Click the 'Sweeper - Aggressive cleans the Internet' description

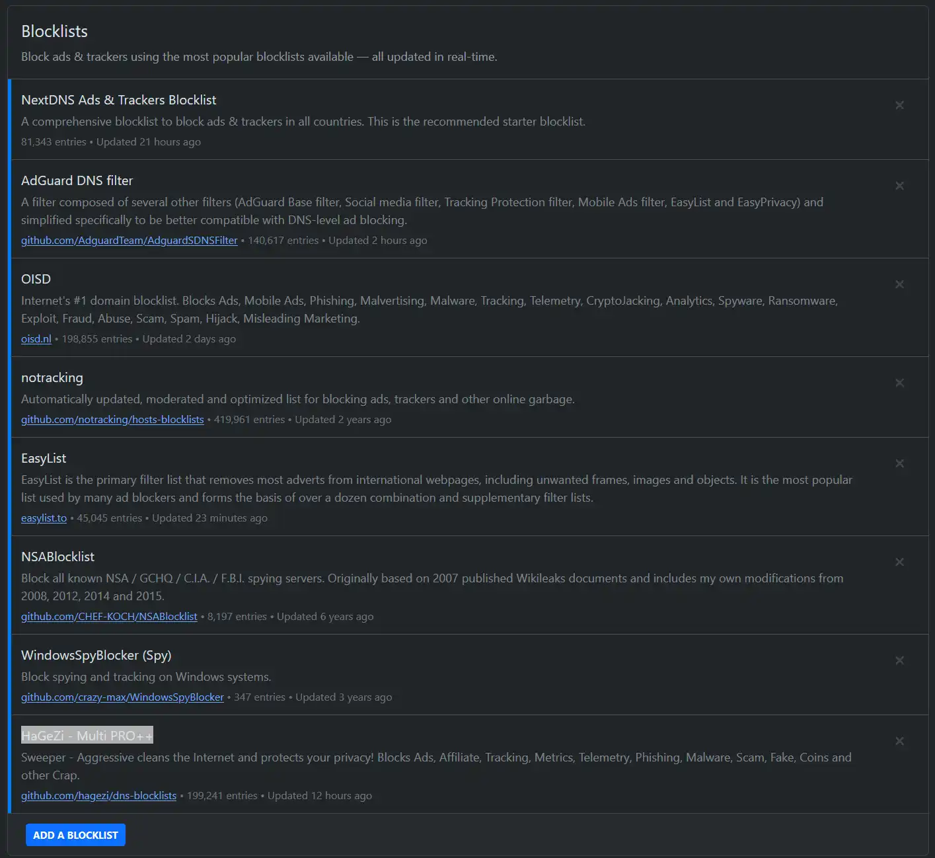[436, 766]
